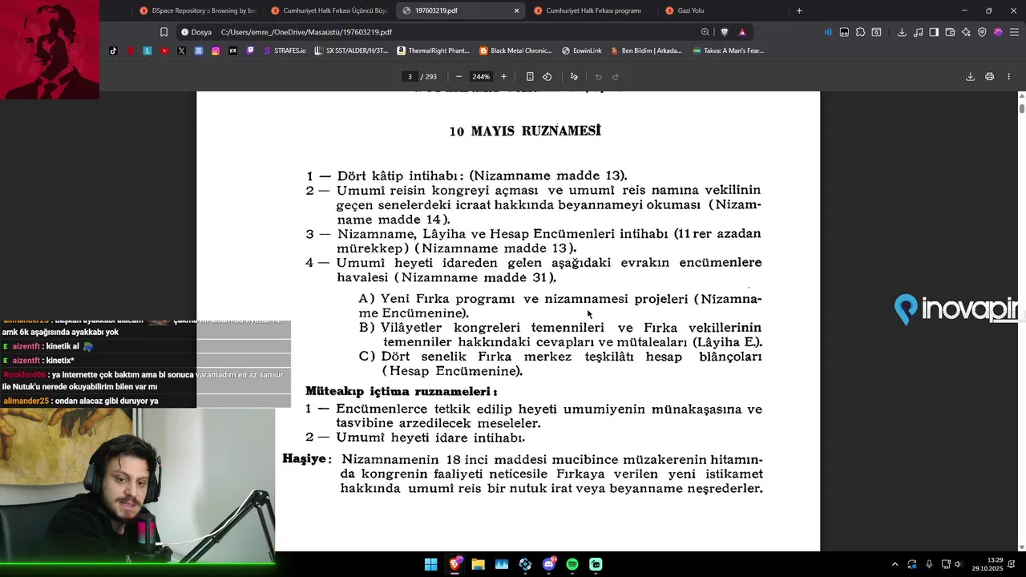This screenshot has height=577, width=1026.
Task: Click the "10 MAYIS RUZNAMESİ" heading
Action: click(525, 131)
